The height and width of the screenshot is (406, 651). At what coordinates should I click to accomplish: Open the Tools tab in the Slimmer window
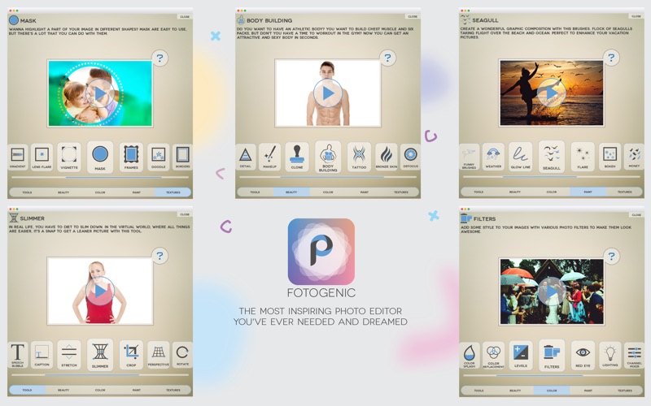(27, 390)
